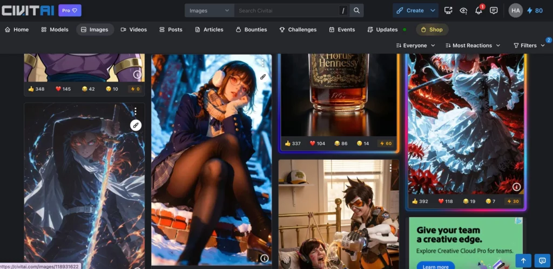Open the feedback chat button at bottom
Screen dimensions: 553x269
[x=542, y=260]
